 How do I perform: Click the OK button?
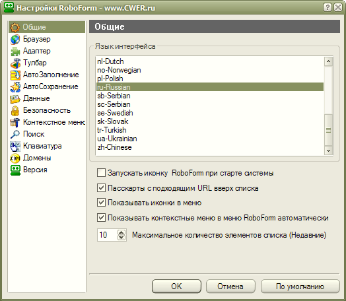(176, 286)
